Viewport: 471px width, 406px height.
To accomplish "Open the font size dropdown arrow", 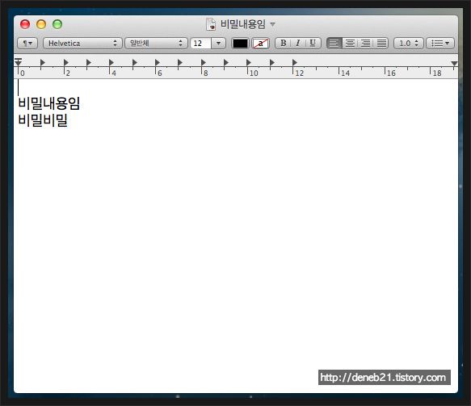I will pos(219,44).
